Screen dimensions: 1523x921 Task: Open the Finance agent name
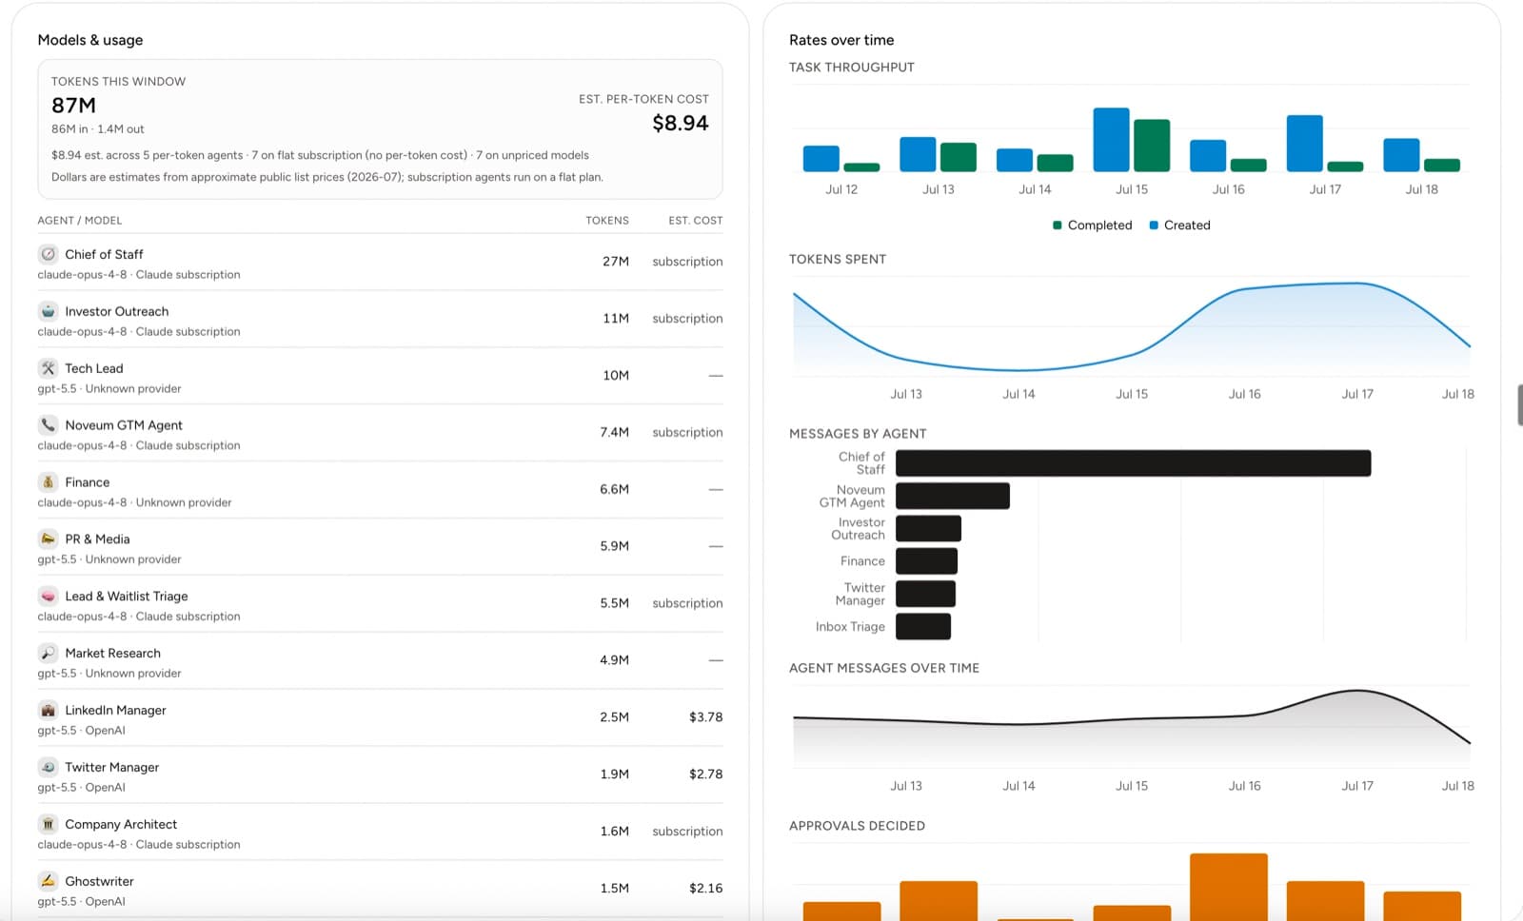click(87, 482)
